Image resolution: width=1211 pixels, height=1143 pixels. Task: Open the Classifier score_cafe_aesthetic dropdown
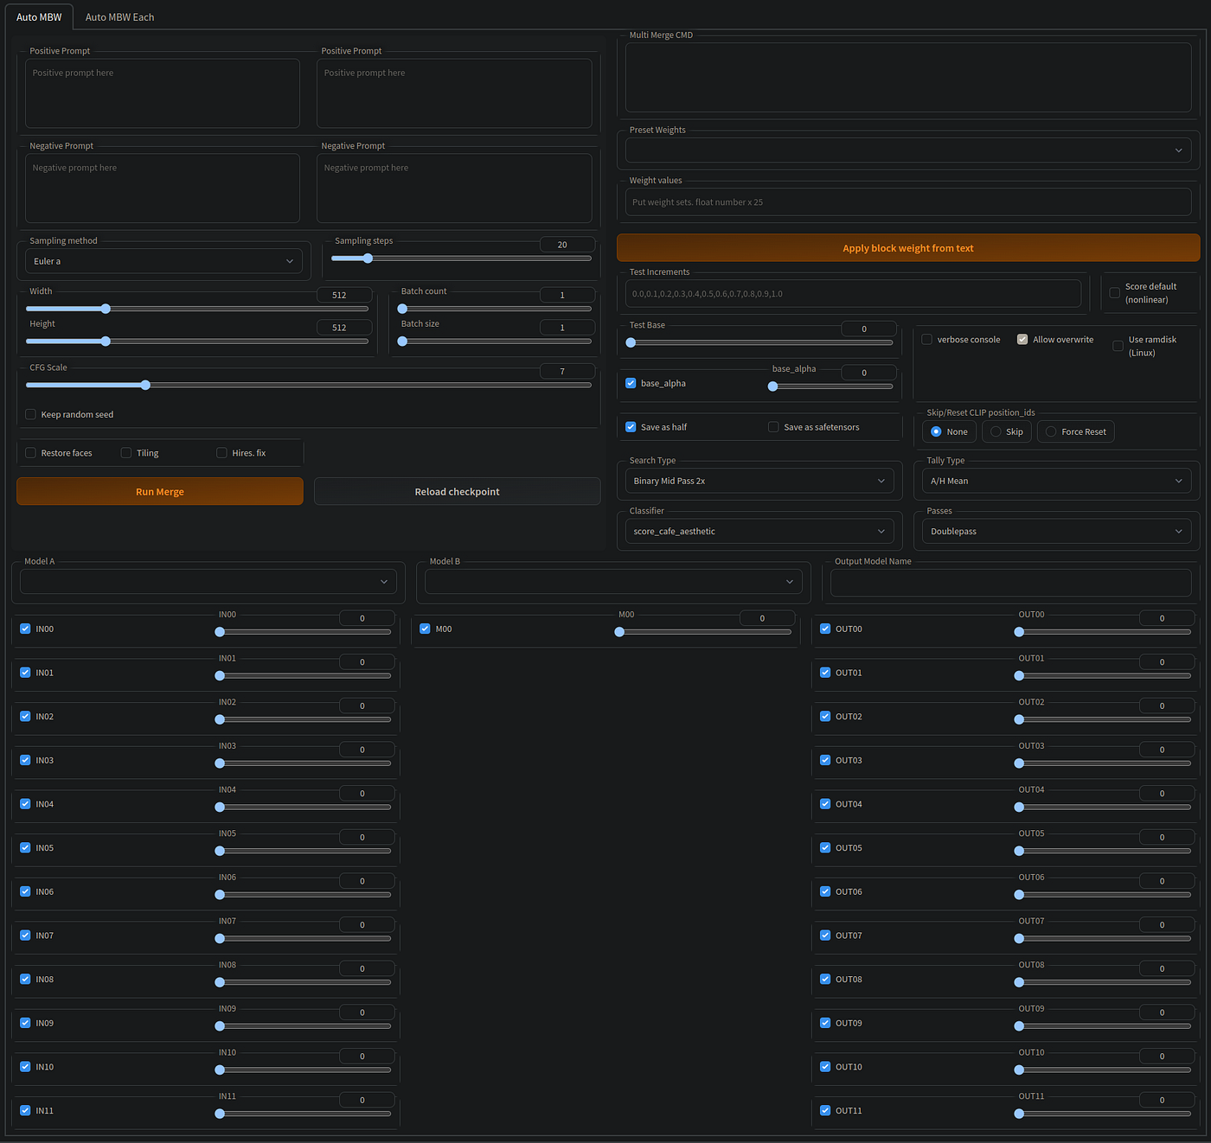click(759, 531)
